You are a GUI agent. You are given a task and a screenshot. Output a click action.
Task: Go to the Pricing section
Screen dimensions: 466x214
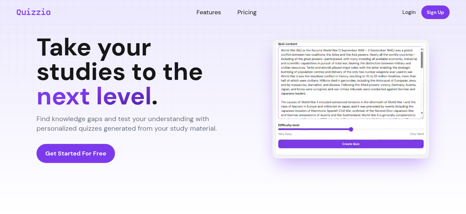pos(247,12)
